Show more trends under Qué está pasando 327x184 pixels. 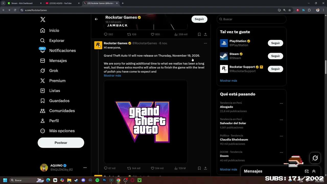(x=228, y=169)
